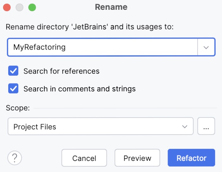Click the gray minimize window button
Image resolution: width=222 pixels, height=172 pixels.
click(x=19, y=7)
